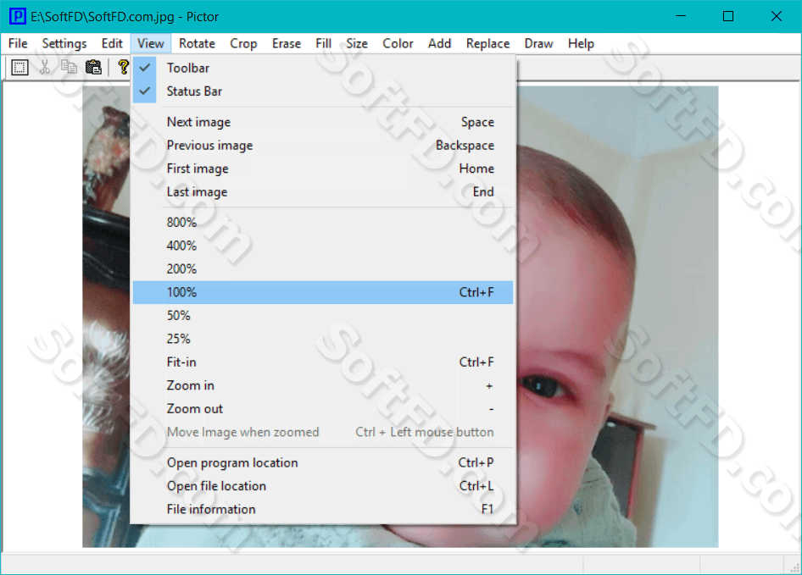This screenshot has width=802, height=575.
Task: Close the Pictor window
Action: [x=777, y=16]
